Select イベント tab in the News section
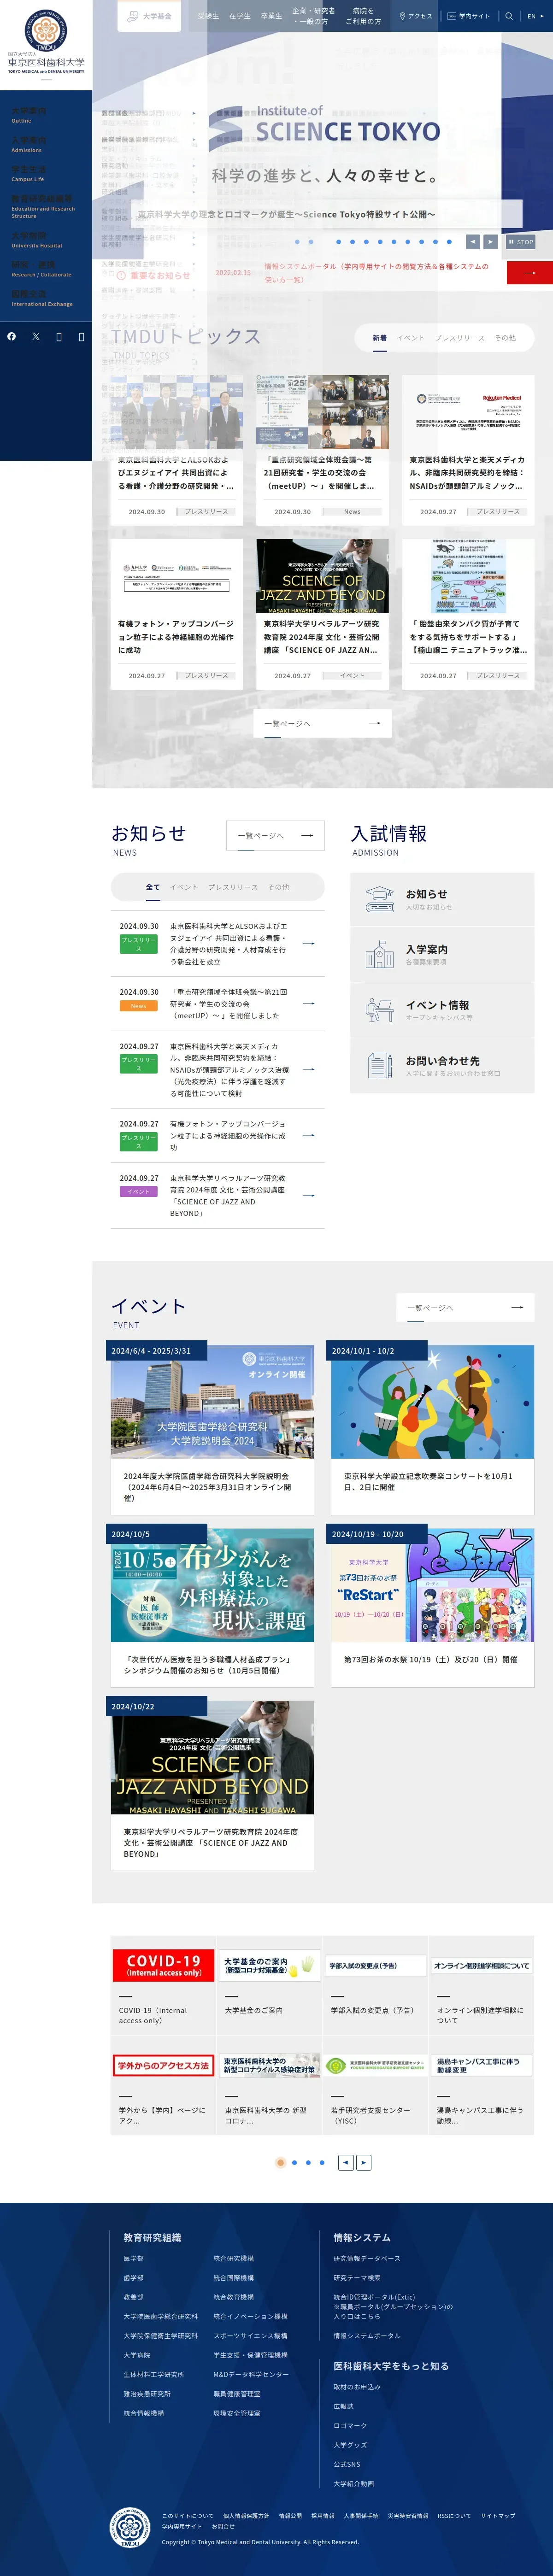The width and height of the screenshot is (553, 2576). [184, 887]
